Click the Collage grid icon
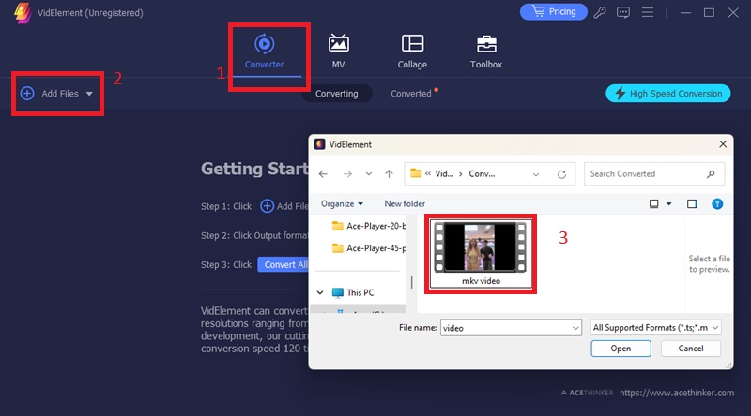Image resolution: width=751 pixels, height=416 pixels. (x=412, y=43)
